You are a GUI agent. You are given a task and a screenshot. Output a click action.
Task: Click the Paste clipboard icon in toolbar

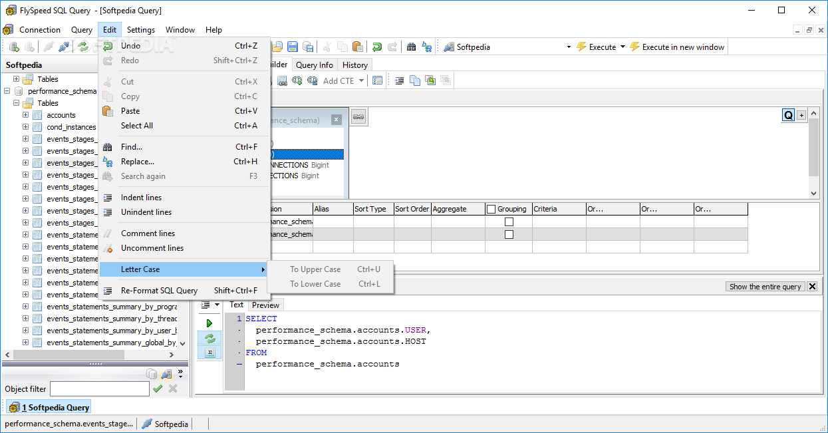(x=358, y=47)
